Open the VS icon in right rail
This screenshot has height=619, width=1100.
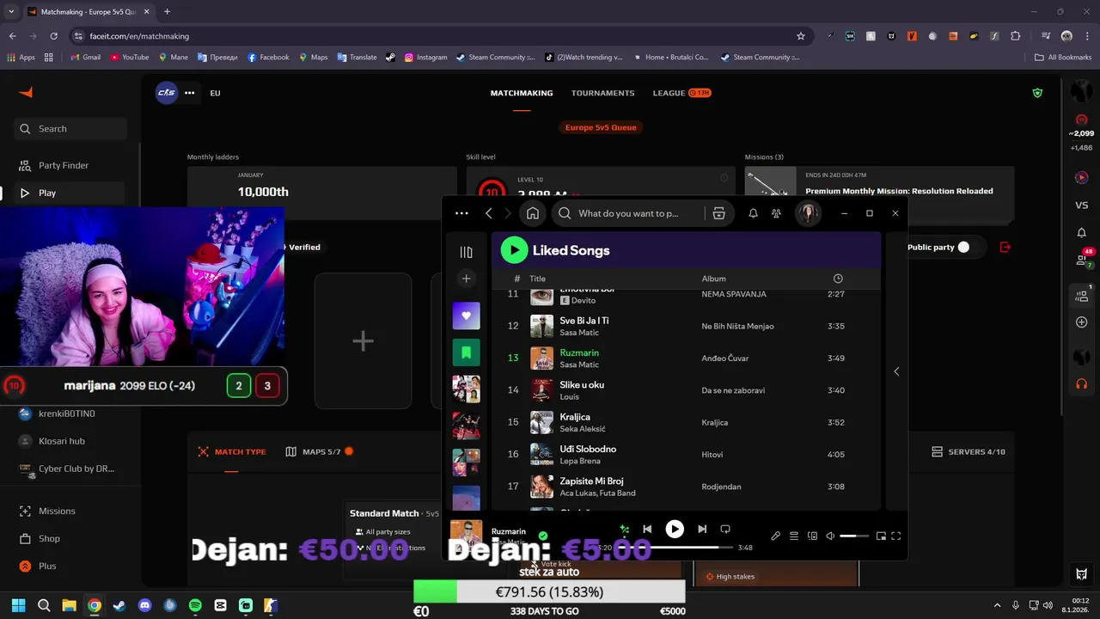pyautogui.click(x=1082, y=205)
